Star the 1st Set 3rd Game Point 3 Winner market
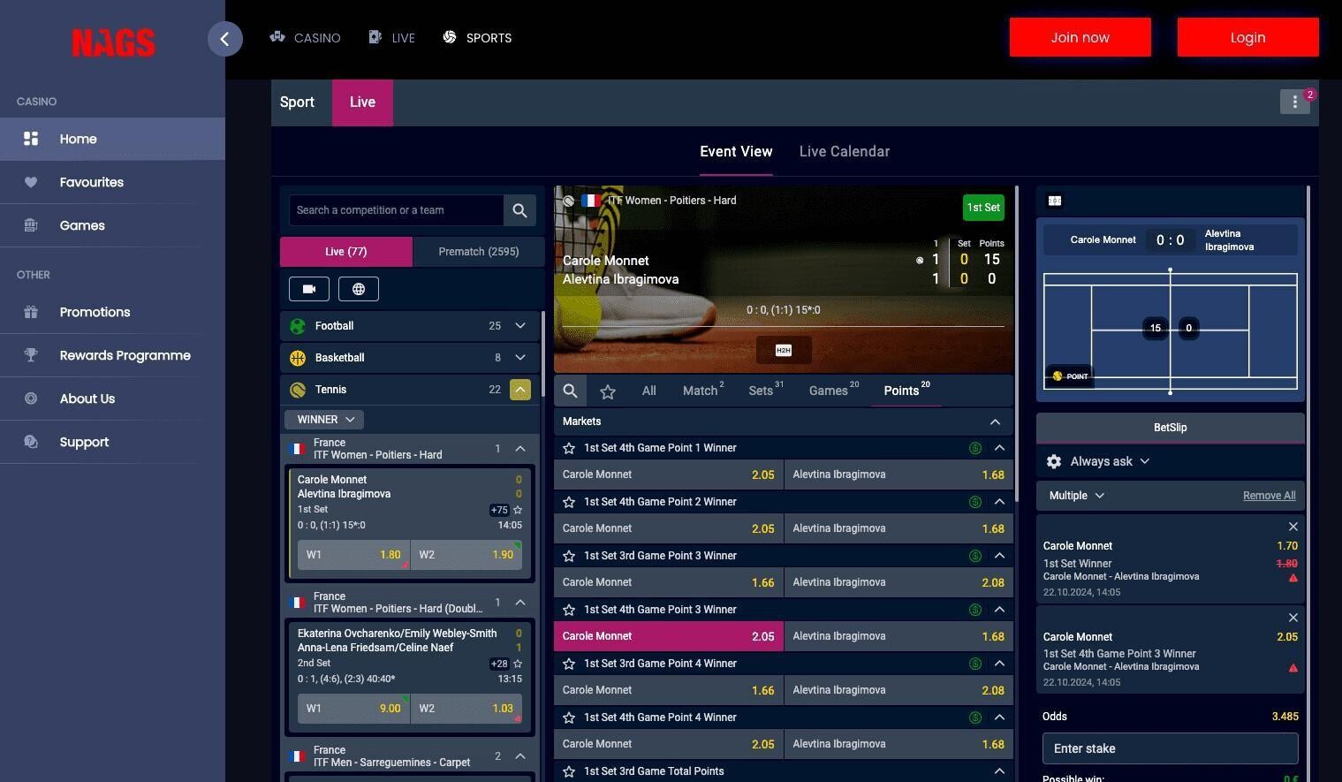1342x782 pixels. [x=569, y=556]
